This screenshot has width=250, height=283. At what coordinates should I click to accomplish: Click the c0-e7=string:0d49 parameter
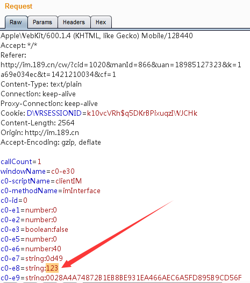click(32, 258)
